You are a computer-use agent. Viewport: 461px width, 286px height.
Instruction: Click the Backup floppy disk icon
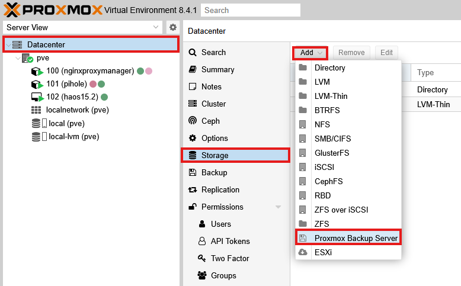pyautogui.click(x=193, y=172)
